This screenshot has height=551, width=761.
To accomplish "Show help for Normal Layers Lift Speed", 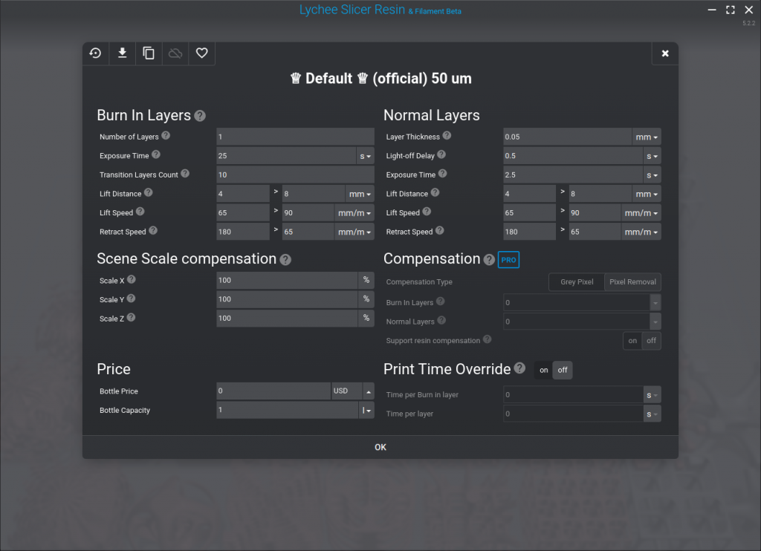I will click(427, 212).
